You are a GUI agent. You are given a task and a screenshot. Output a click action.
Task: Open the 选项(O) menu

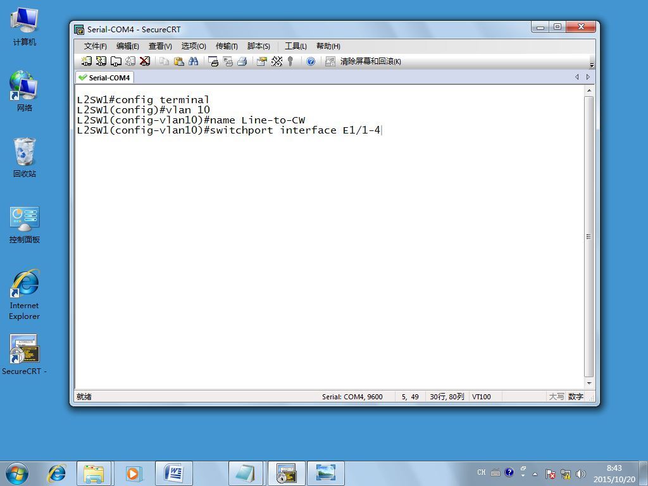194,46
